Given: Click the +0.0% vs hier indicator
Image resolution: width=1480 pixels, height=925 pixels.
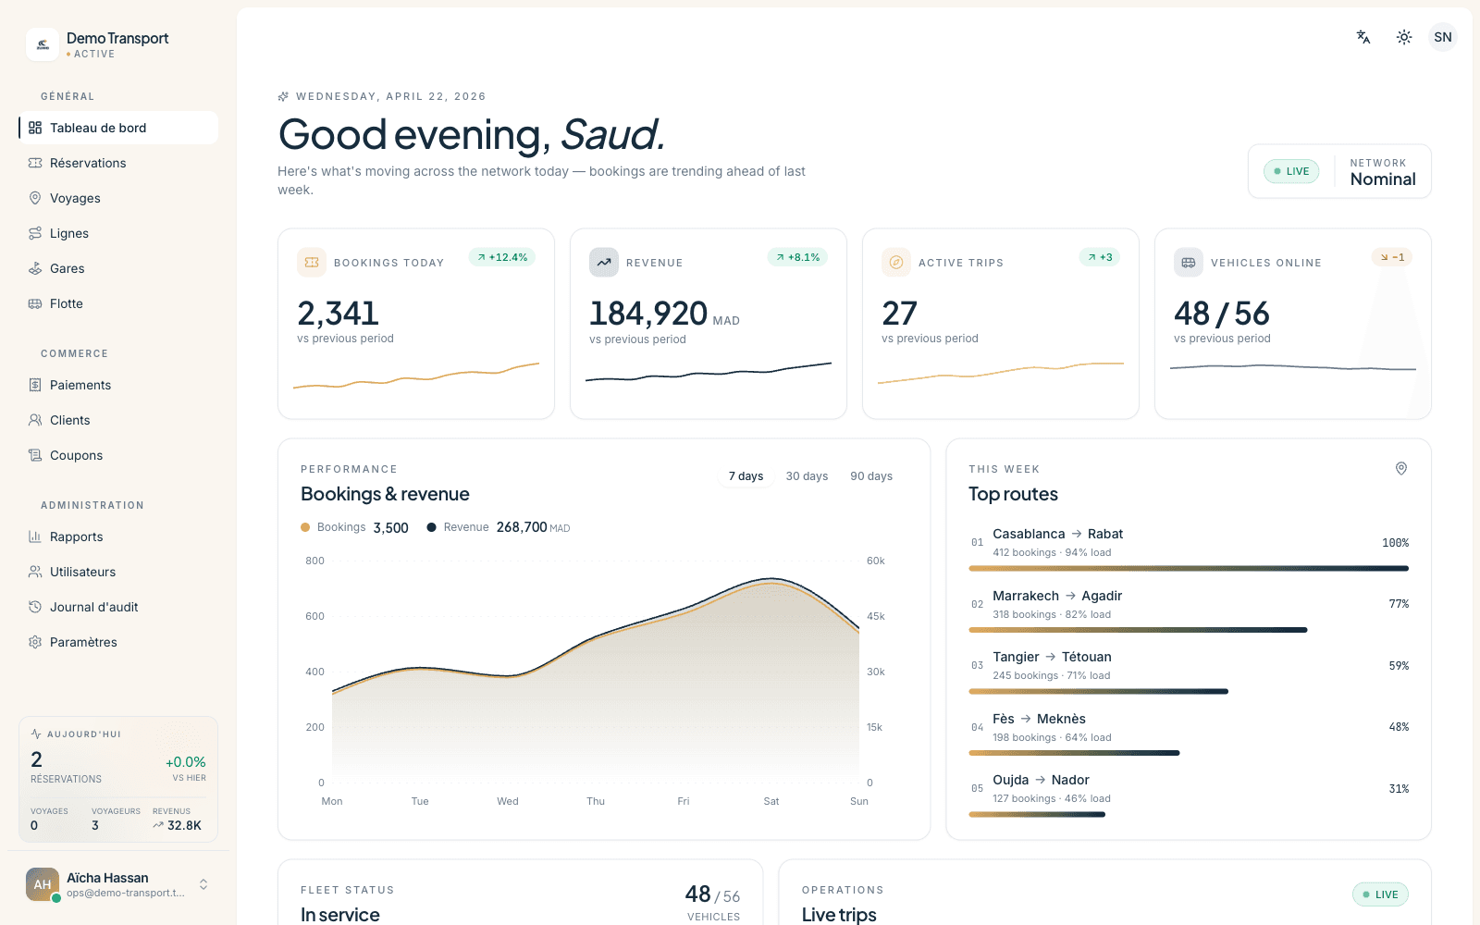Looking at the screenshot, I should (185, 768).
